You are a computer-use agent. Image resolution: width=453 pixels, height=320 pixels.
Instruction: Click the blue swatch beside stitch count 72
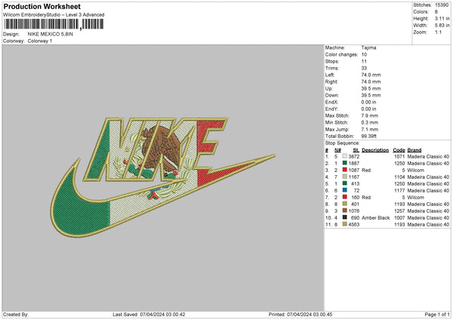pyautogui.click(x=345, y=190)
